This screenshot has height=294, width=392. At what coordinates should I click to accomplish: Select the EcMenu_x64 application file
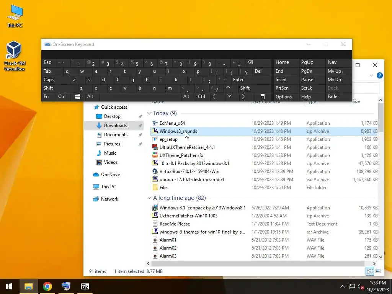point(264,123)
